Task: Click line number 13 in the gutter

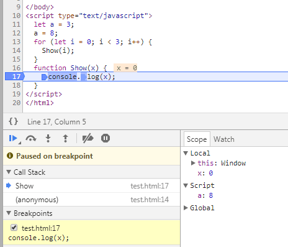Action: click(16, 42)
